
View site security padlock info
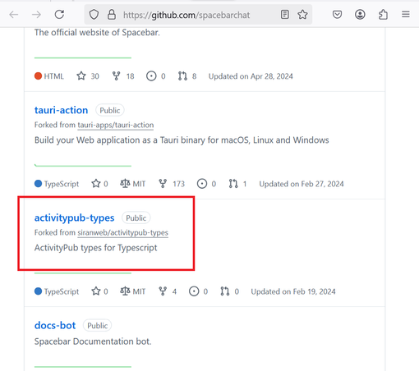click(112, 15)
